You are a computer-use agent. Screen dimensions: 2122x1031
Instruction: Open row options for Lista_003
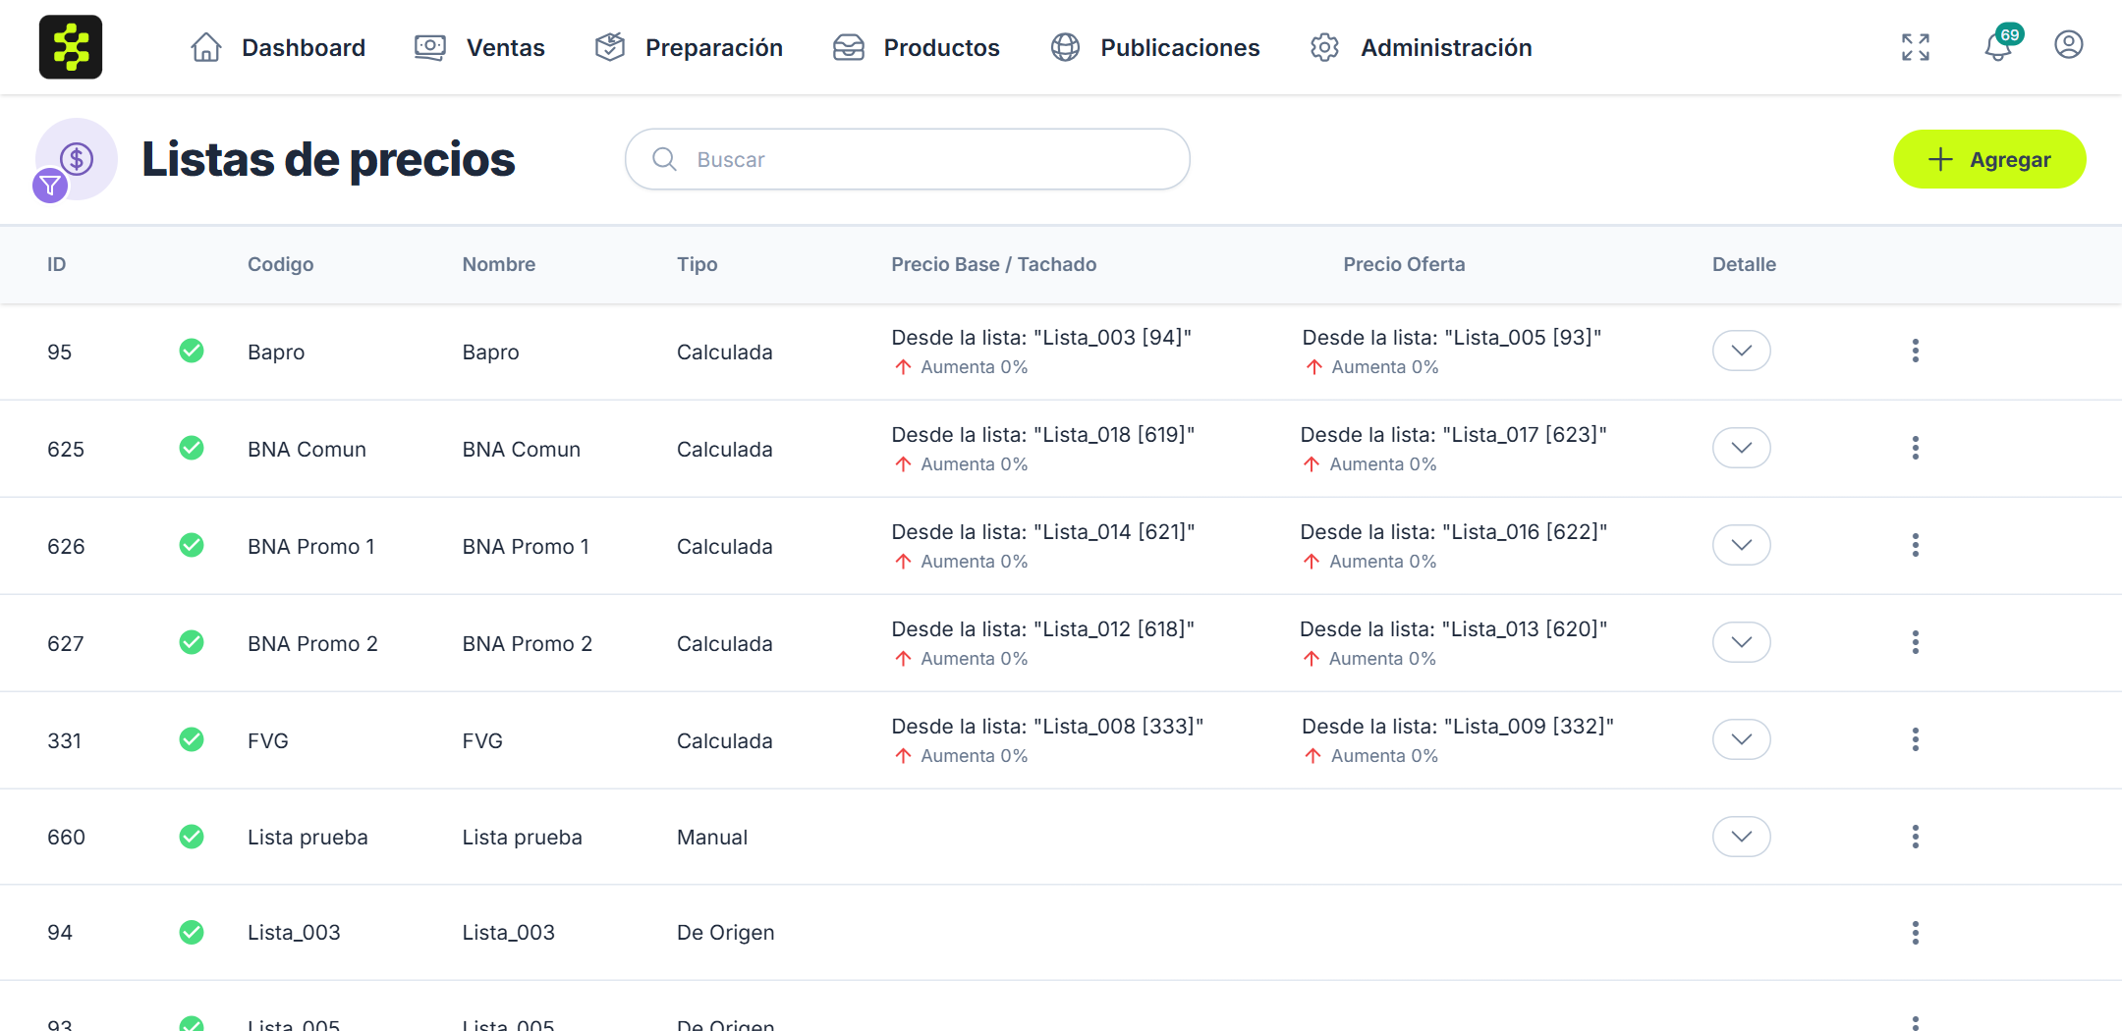coord(1916,933)
